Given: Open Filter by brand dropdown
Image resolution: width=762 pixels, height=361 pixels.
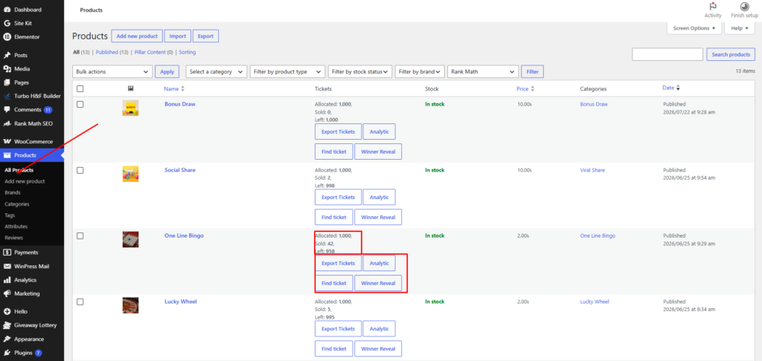Looking at the screenshot, I should pos(420,71).
